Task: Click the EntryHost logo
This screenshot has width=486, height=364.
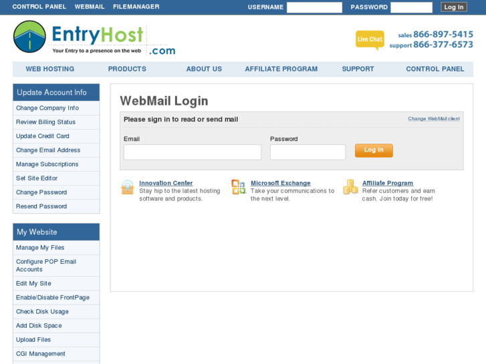Action: point(94,38)
